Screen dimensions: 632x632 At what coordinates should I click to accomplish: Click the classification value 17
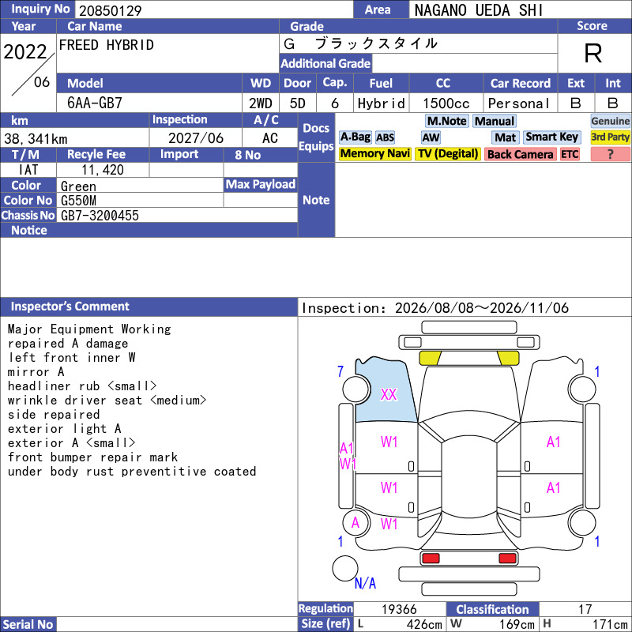pyautogui.click(x=585, y=609)
